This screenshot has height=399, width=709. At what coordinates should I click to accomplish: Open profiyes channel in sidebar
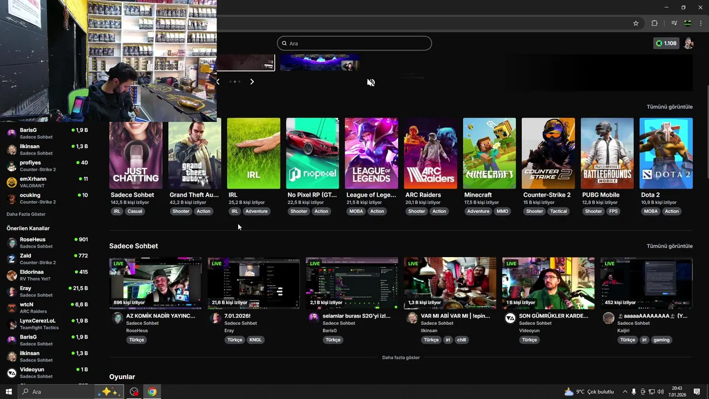tap(47, 166)
